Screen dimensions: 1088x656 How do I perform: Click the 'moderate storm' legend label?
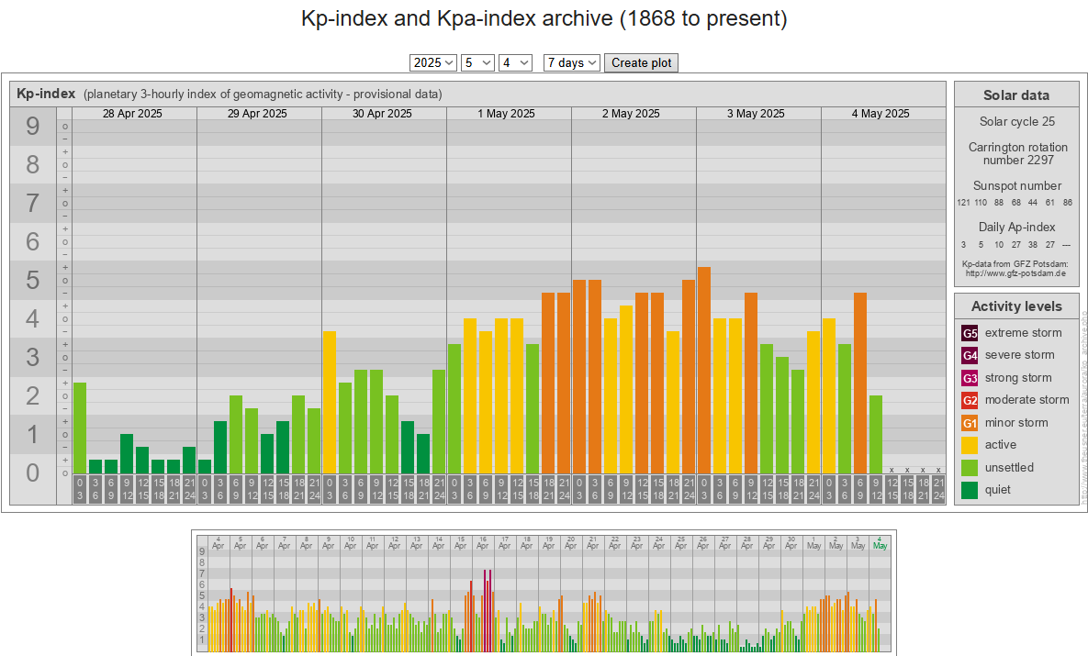1026,400
